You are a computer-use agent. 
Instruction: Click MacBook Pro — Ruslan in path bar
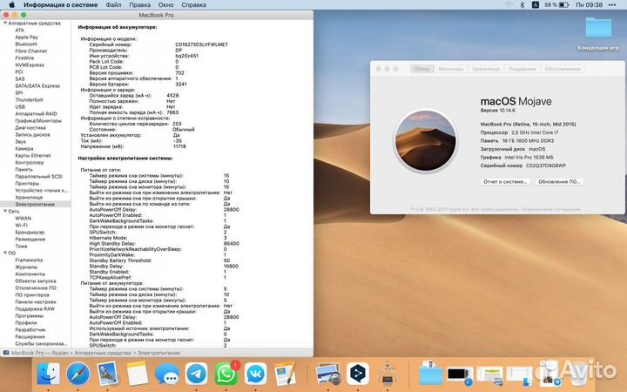pyautogui.click(x=39, y=353)
